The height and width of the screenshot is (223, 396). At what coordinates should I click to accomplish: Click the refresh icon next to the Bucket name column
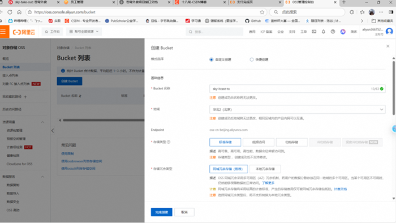pos(80,96)
